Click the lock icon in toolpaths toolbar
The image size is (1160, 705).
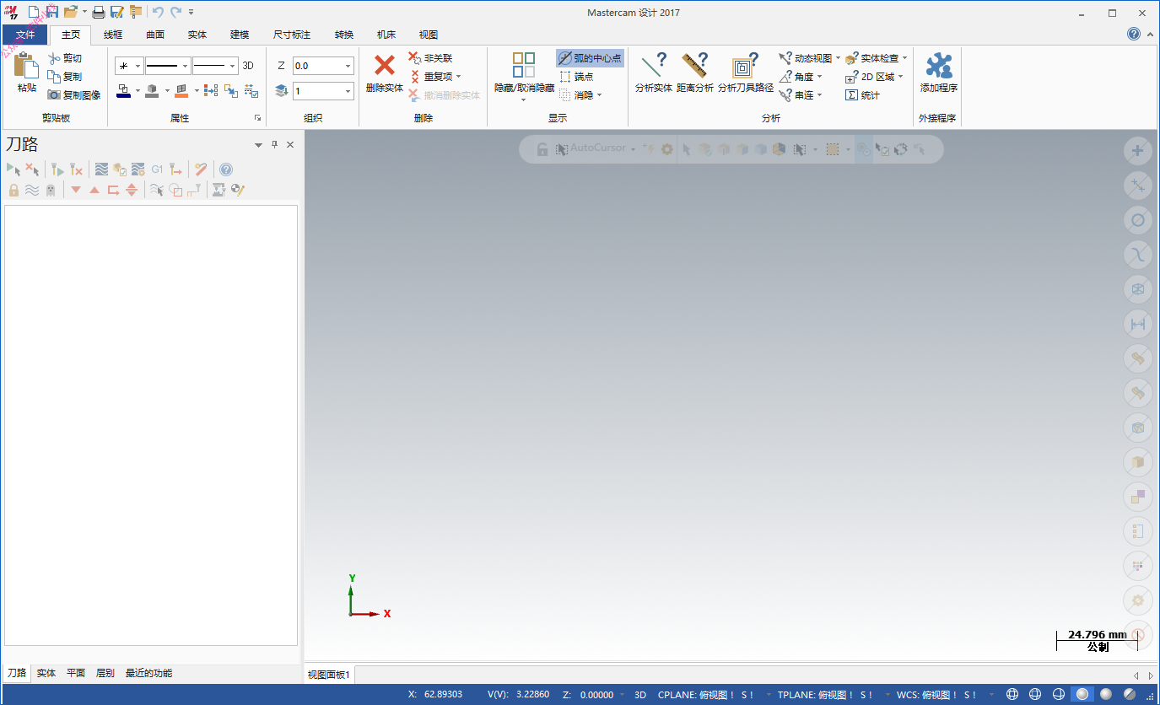[x=13, y=191]
